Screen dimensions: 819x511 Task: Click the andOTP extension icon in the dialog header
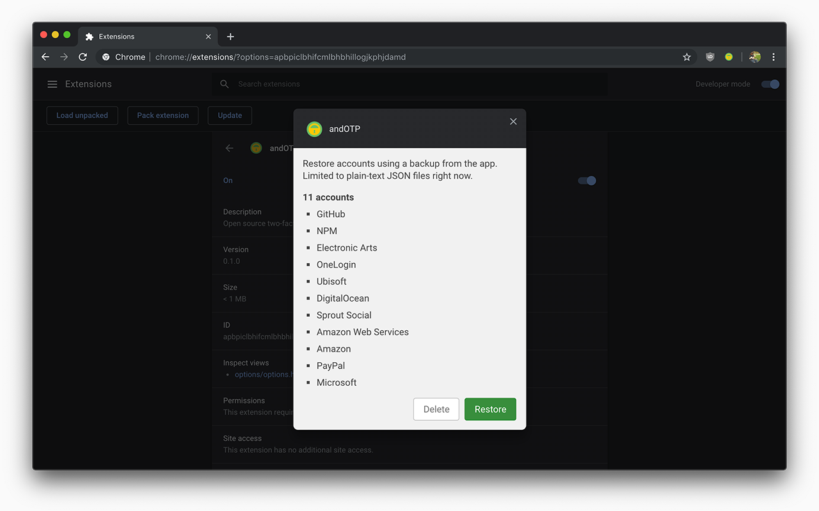[314, 128]
